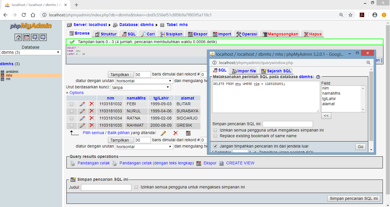The image size is (390, 207).
Task: Open the Import tab
Action: coord(222,34)
